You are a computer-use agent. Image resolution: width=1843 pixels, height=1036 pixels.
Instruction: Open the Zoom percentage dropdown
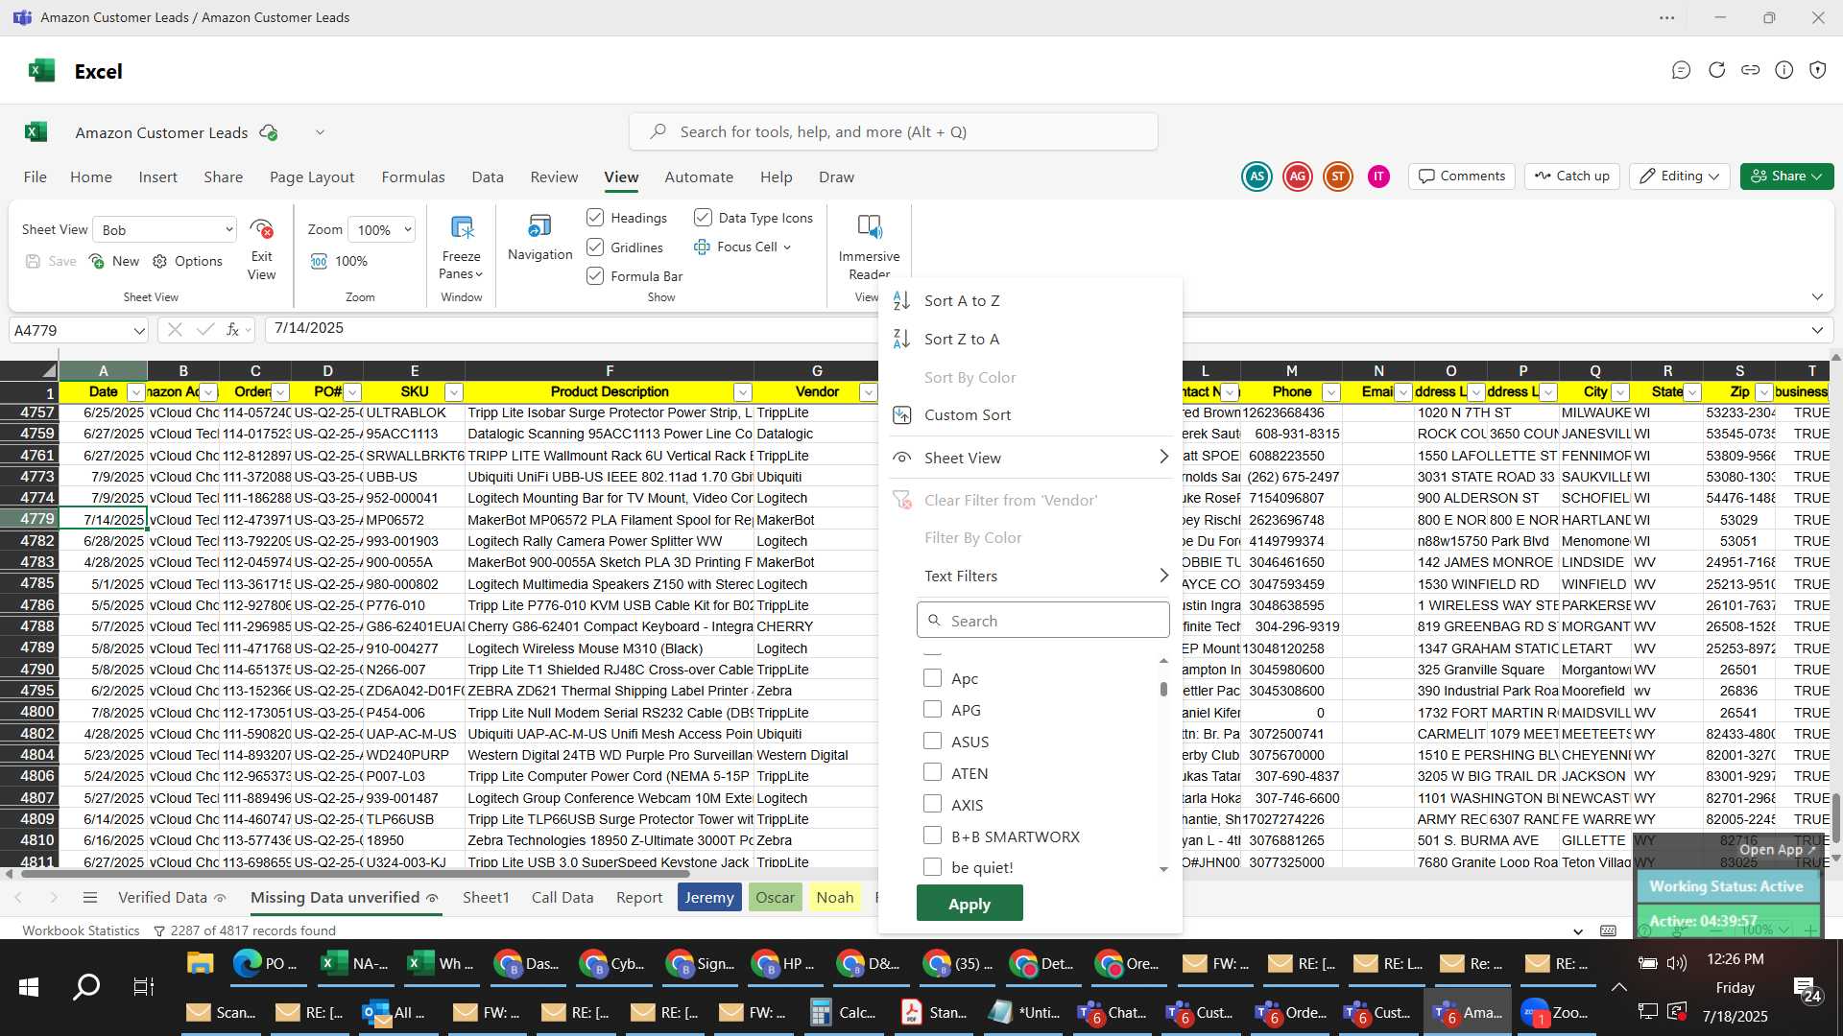tap(408, 230)
